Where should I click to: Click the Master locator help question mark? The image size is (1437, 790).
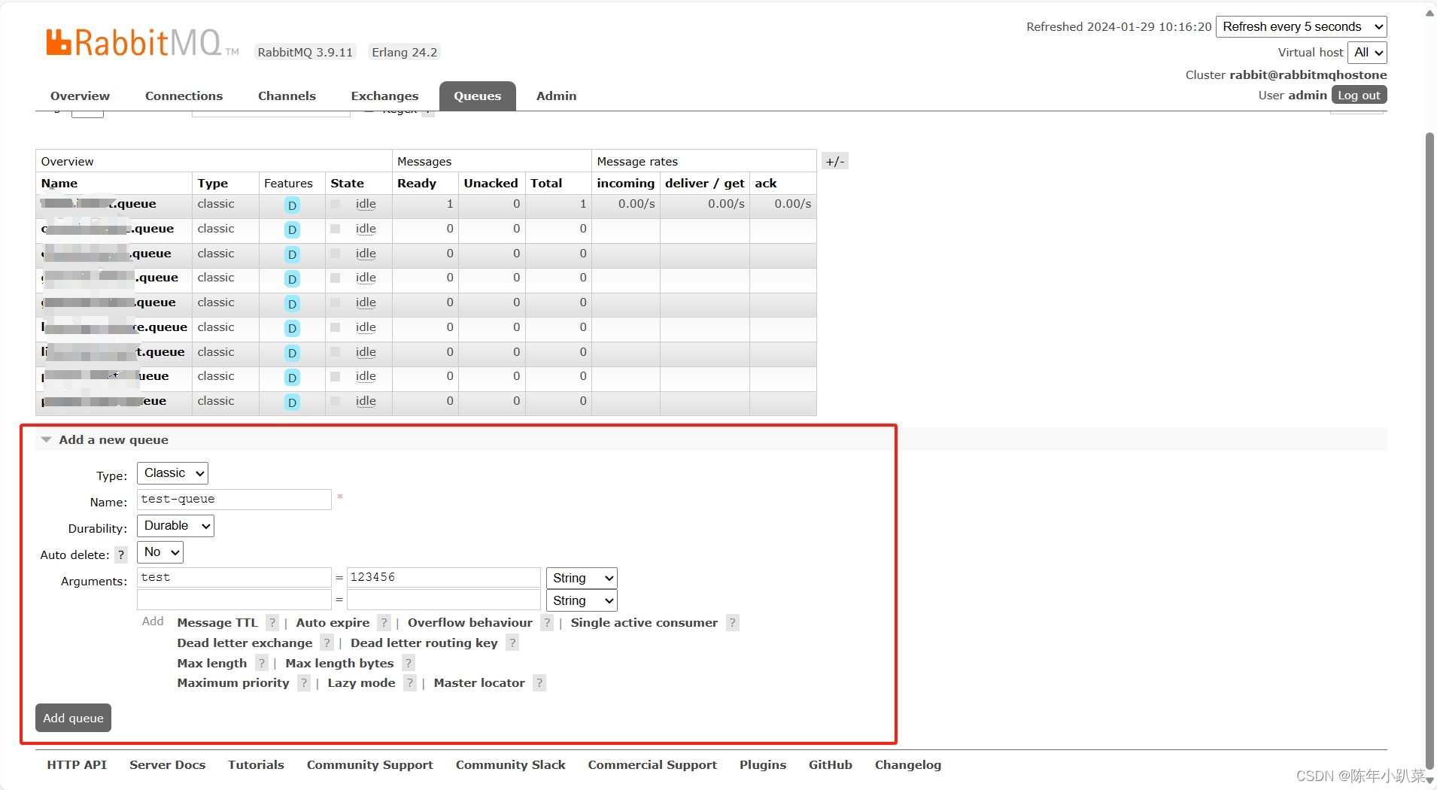pyautogui.click(x=539, y=683)
